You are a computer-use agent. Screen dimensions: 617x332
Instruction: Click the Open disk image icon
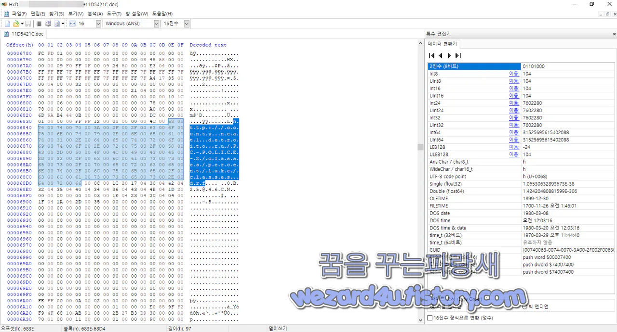coord(57,24)
